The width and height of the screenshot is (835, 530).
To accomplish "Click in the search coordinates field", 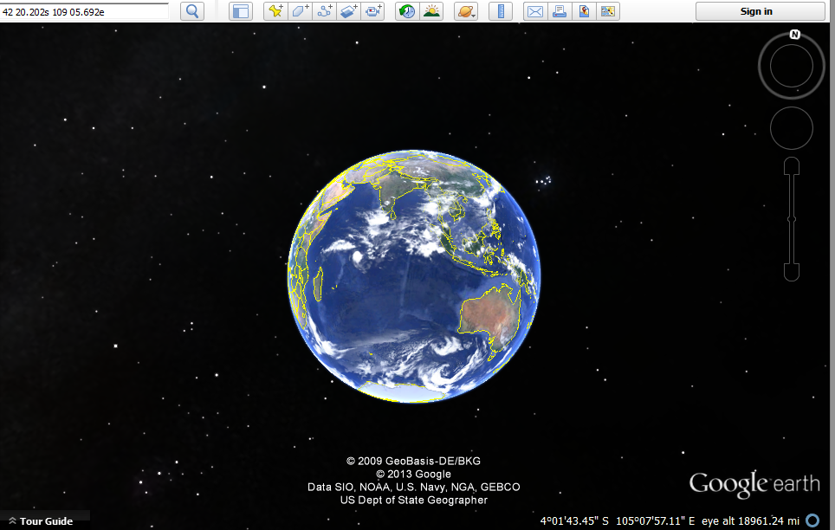I will coord(84,11).
